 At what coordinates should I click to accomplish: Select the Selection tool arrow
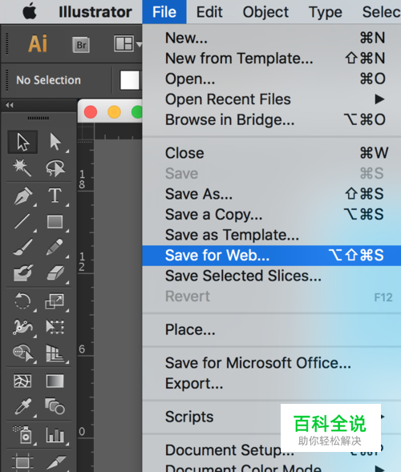(22, 142)
